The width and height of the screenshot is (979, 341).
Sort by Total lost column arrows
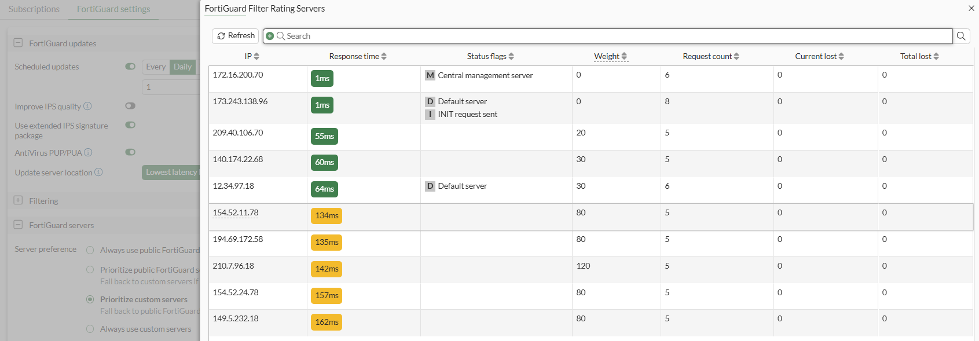tap(936, 56)
